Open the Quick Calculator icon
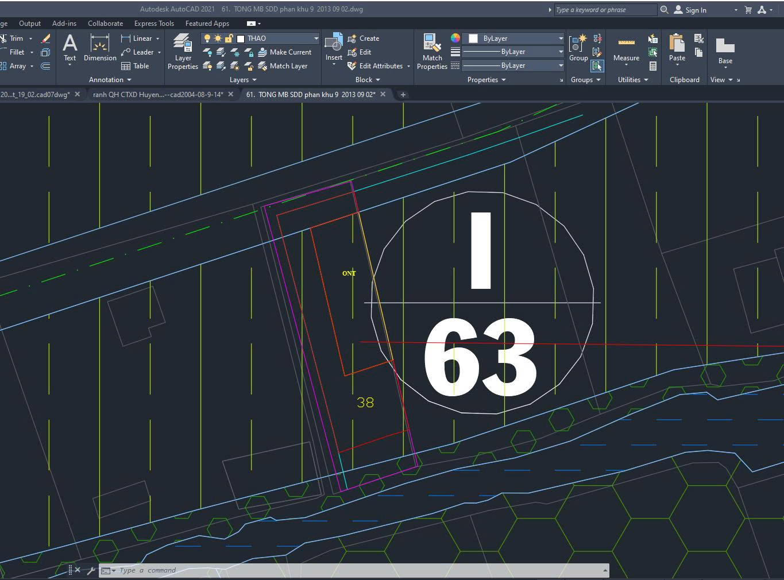The image size is (784, 580). (653, 66)
